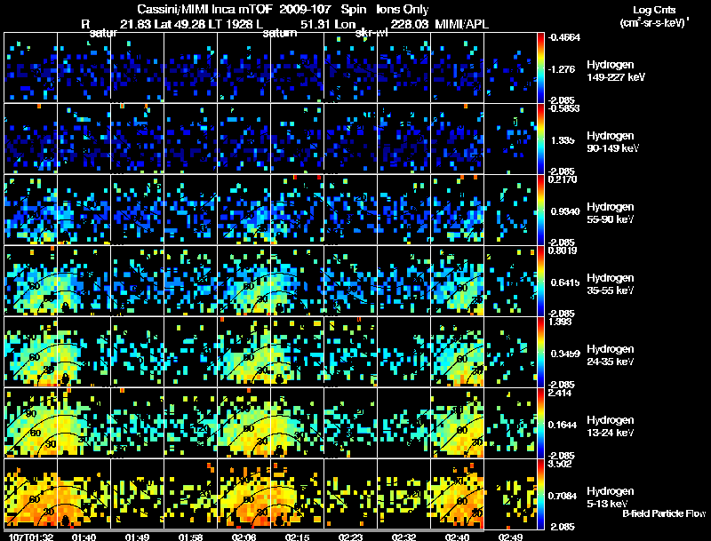Click the '21.83' radial distance value
Viewport: 711px width, 541px height.
[x=135, y=24]
